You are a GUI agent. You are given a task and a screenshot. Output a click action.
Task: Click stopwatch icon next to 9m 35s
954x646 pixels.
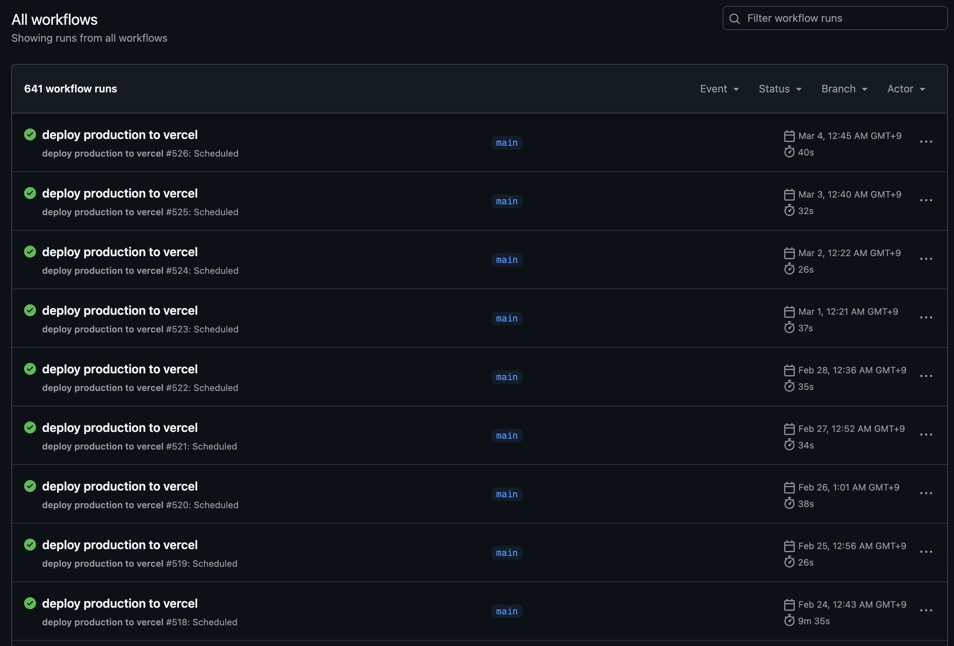tap(789, 620)
